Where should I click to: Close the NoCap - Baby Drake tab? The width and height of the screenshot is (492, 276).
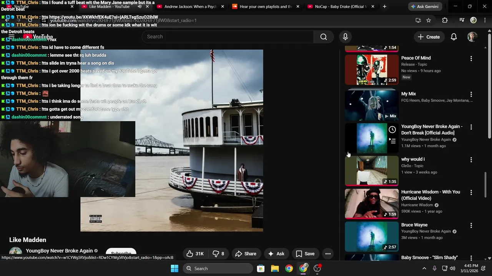[x=373, y=7]
